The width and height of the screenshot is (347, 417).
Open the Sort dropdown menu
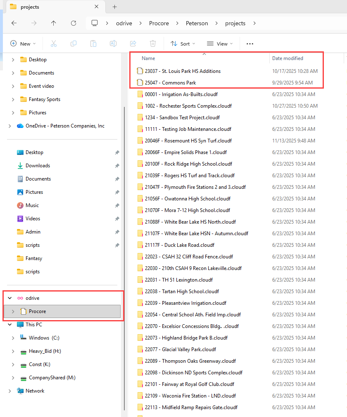click(183, 43)
